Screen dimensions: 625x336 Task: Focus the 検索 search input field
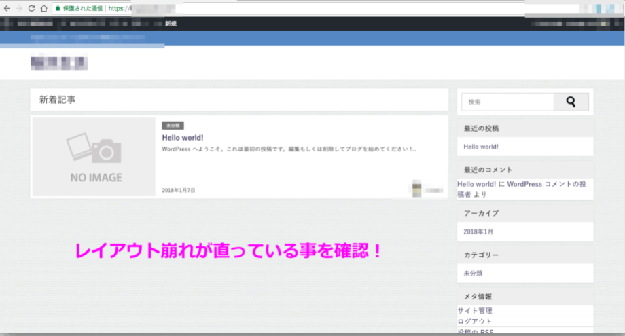pos(507,102)
